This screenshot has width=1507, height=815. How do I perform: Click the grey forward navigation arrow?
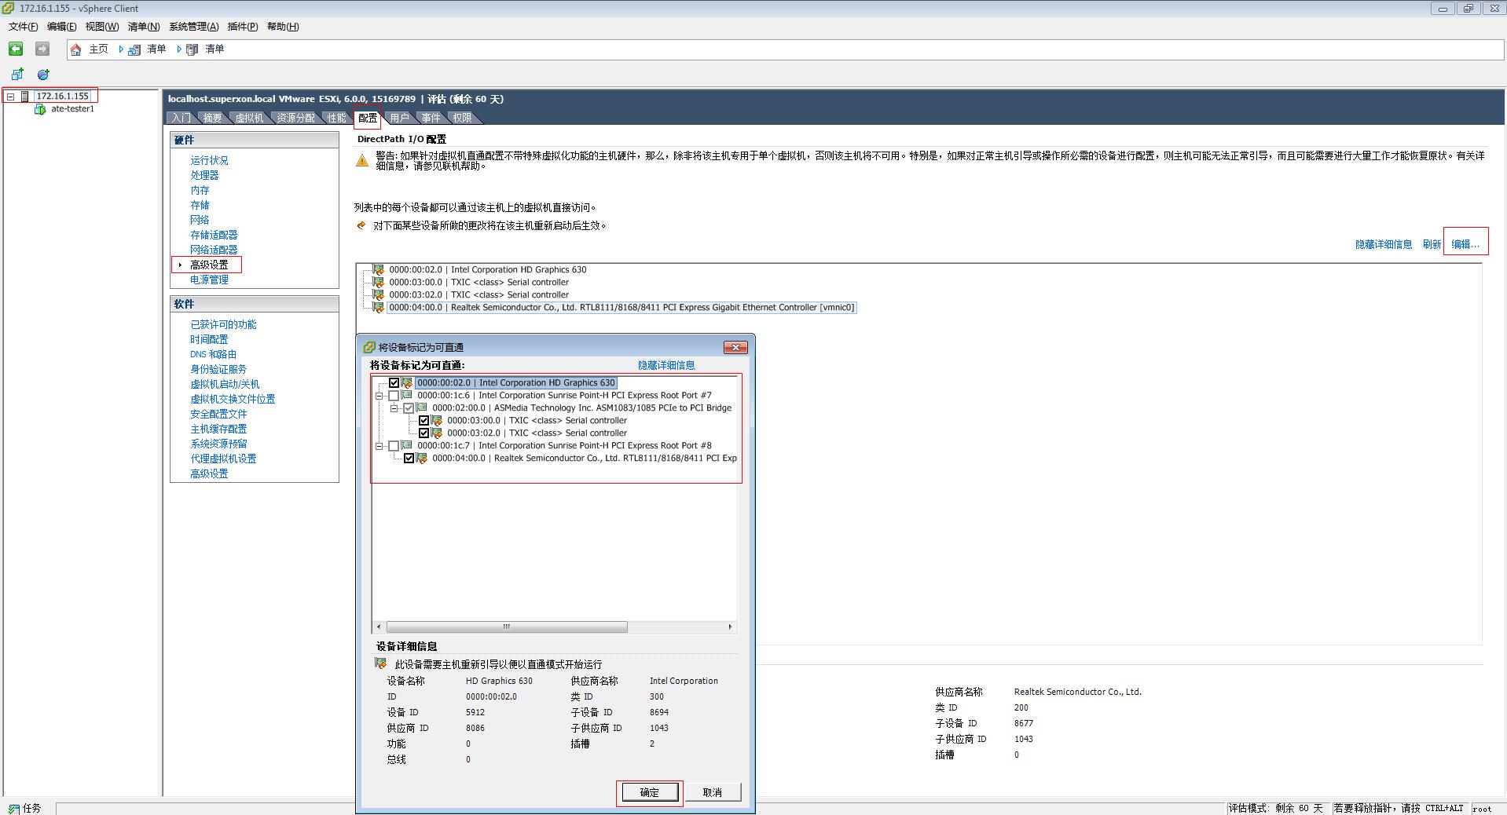pos(42,49)
